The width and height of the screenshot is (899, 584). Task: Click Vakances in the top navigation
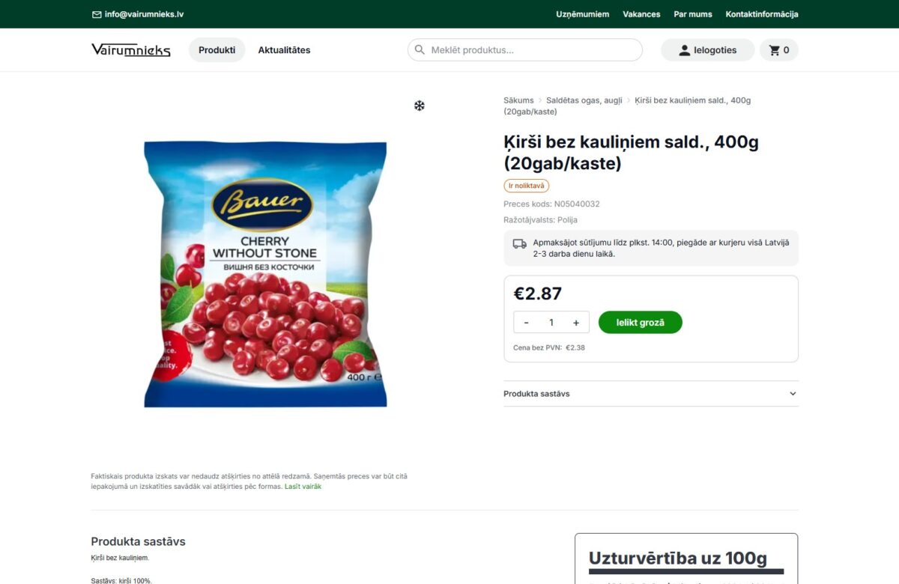tap(641, 13)
